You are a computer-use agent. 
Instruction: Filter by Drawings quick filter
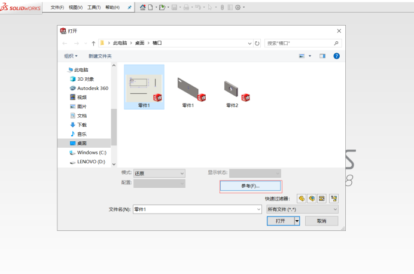click(322, 199)
